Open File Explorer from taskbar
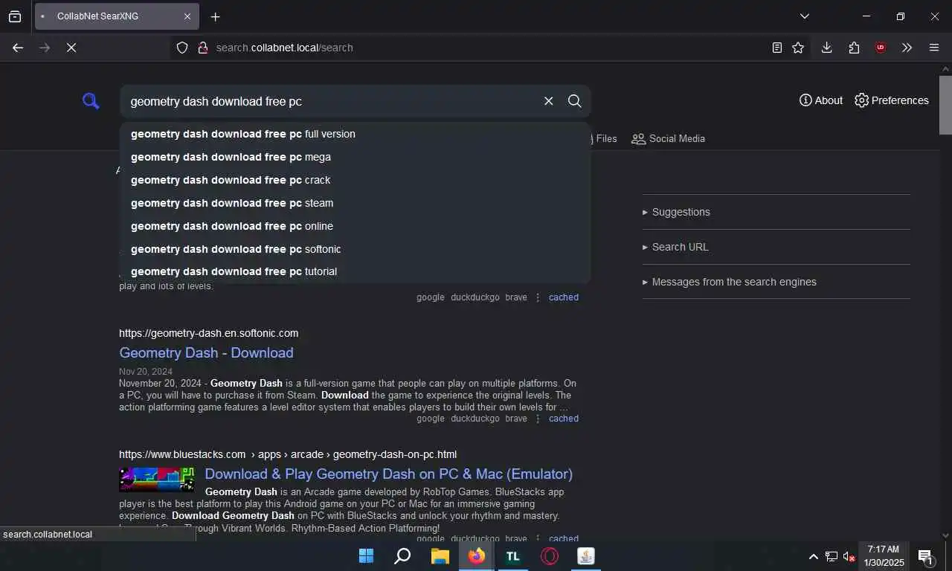This screenshot has height=571, width=952. pyautogui.click(x=440, y=556)
